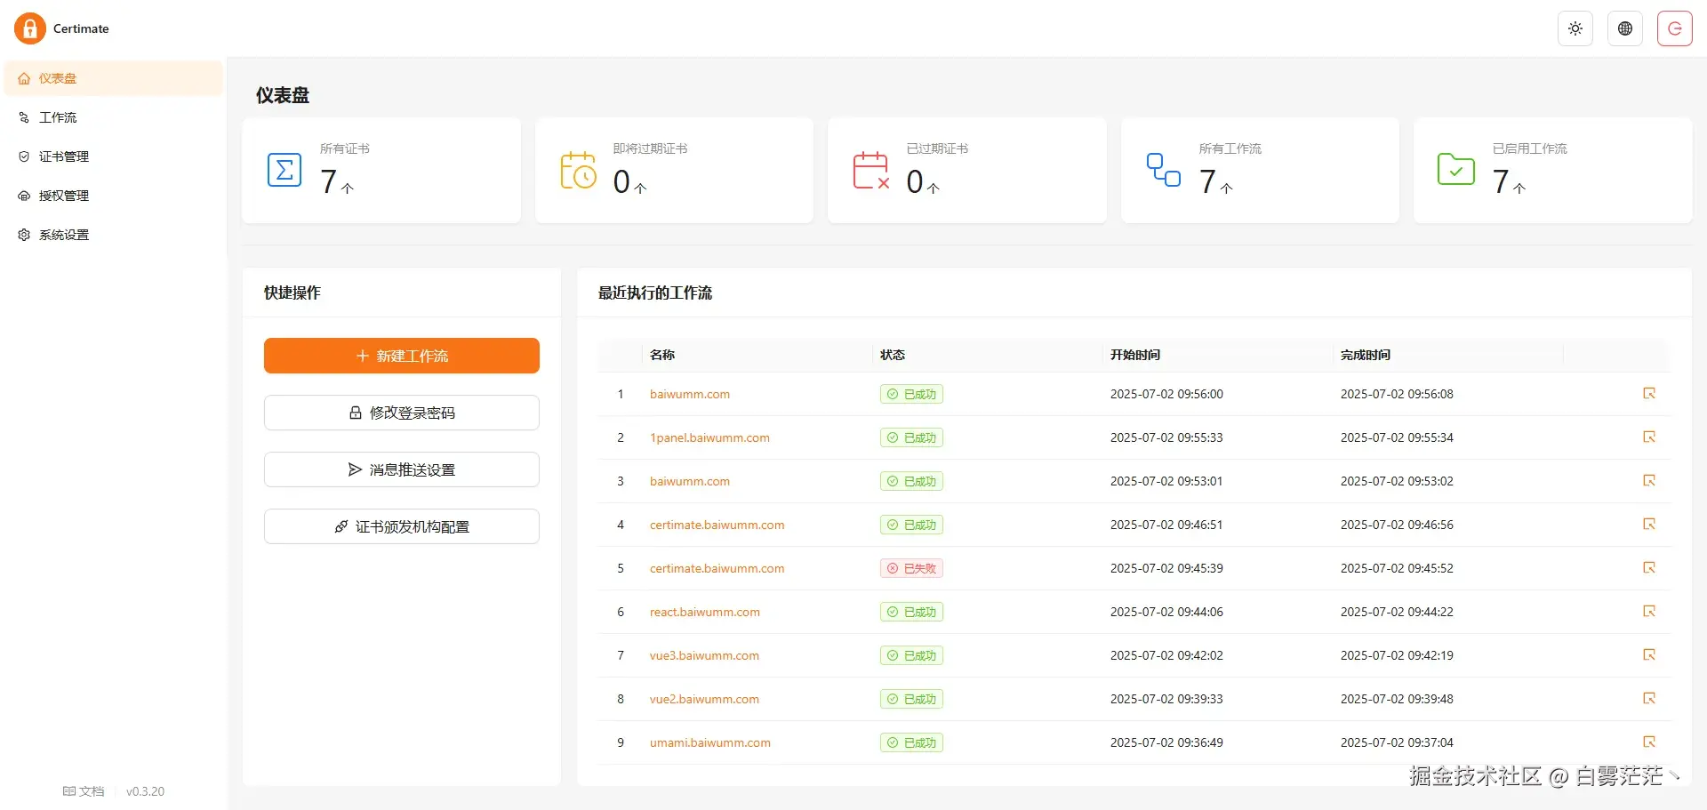This screenshot has width=1707, height=810.
Task: Click the 状态 column header
Action: coord(893,355)
